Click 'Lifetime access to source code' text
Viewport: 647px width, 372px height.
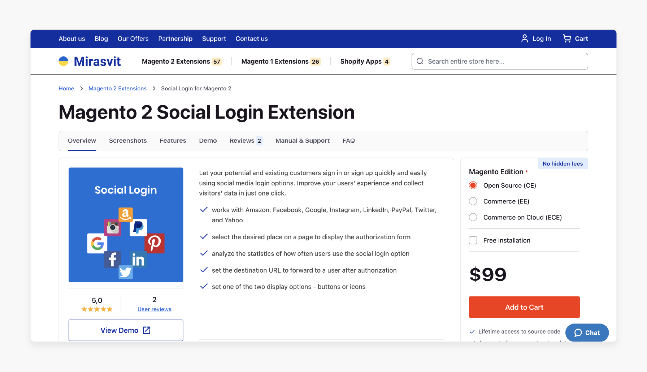point(519,332)
